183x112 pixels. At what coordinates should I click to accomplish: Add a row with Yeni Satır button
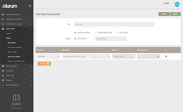pyautogui.click(x=44, y=64)
